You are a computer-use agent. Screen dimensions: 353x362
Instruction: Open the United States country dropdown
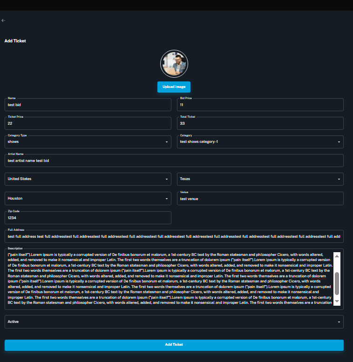click(88, 179)
